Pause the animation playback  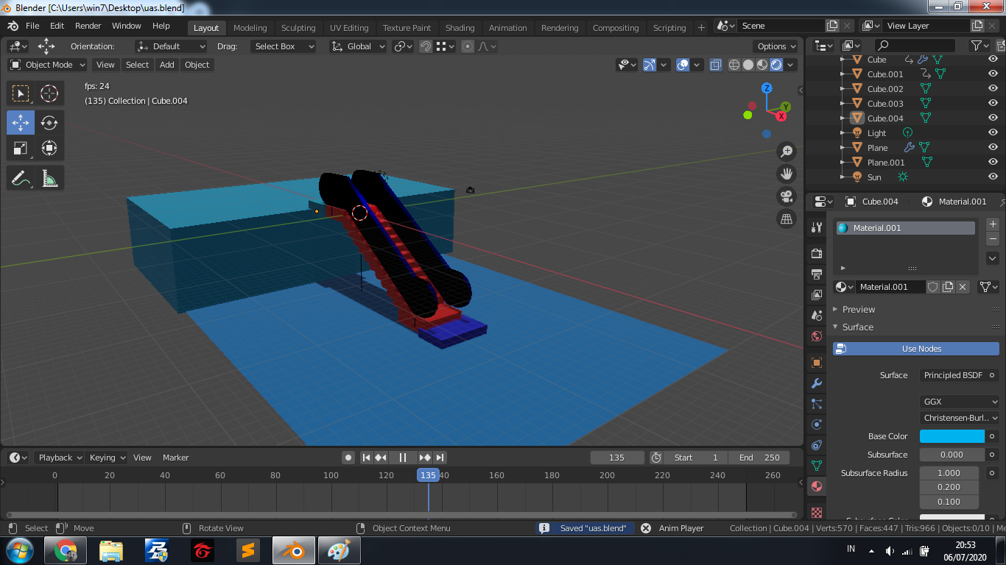click(403, 457)
